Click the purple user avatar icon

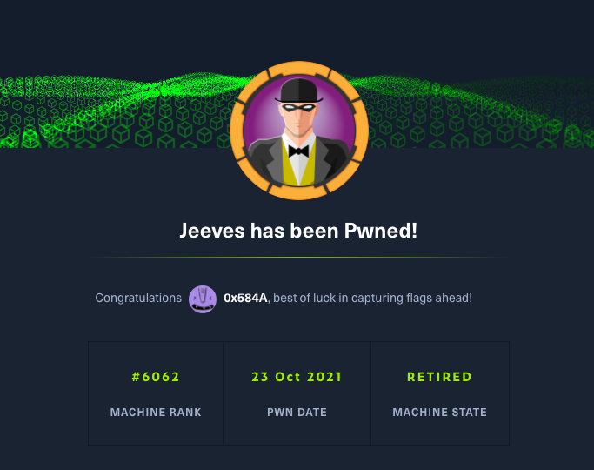[203, 299]
